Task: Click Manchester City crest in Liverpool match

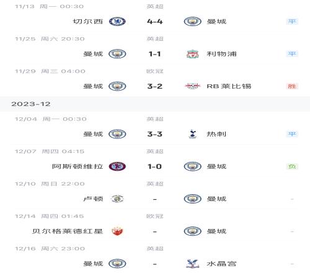Action: click(117, 54)
